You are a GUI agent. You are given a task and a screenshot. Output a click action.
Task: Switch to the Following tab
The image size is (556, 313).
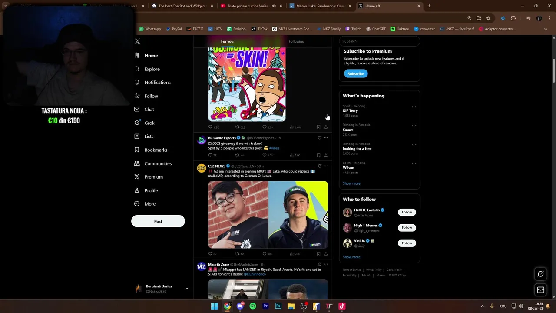point(296,41)
